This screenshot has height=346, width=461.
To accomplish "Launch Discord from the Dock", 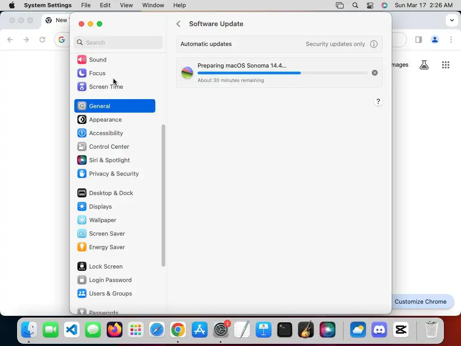I will click(379, 329).
